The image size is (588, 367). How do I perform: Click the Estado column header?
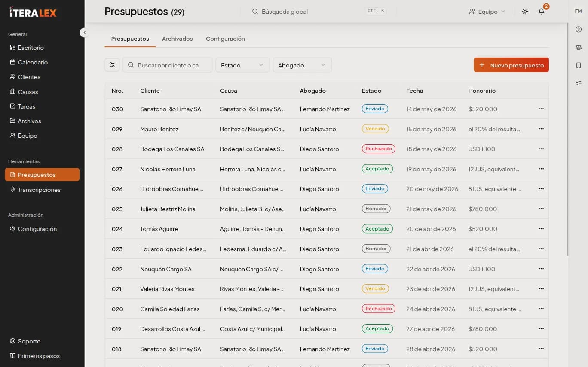[371, 91]
